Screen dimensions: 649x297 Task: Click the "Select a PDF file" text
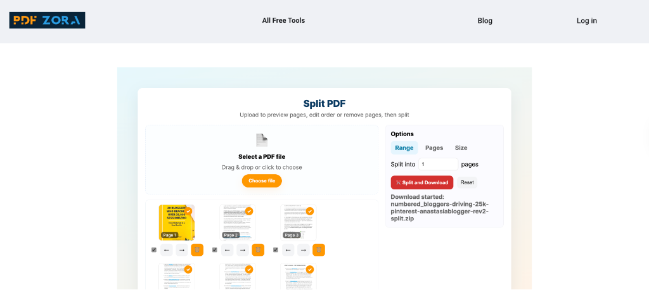coord(262,157)
